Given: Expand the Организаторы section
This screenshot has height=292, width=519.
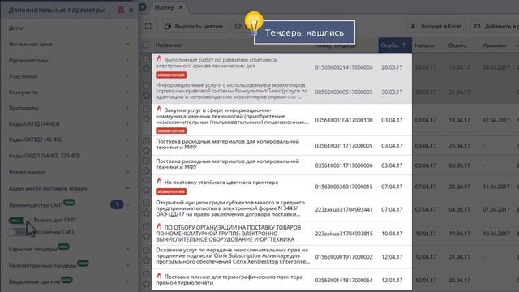Looking at the screenshot, I should pos(69,60).
